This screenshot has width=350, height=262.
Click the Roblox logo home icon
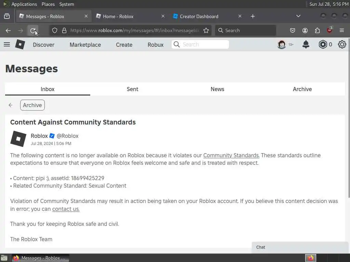[x=20, y=44]
